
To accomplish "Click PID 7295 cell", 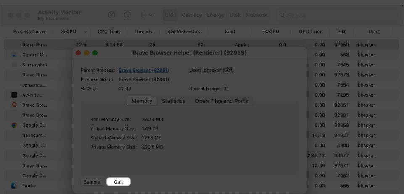I will coord(343,95).
